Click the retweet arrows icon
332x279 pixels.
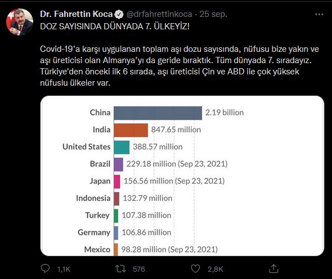120,269
